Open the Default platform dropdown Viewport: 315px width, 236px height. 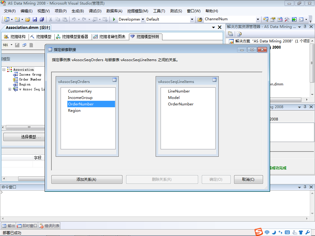(192, 19)
